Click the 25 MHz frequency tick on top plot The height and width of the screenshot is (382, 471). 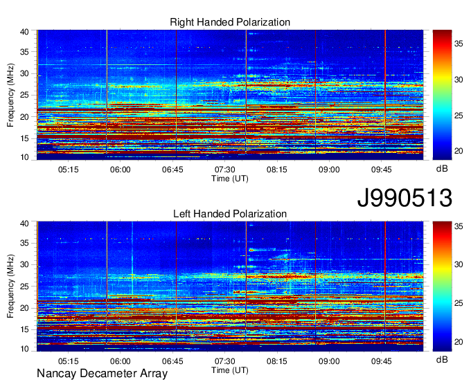25,95
